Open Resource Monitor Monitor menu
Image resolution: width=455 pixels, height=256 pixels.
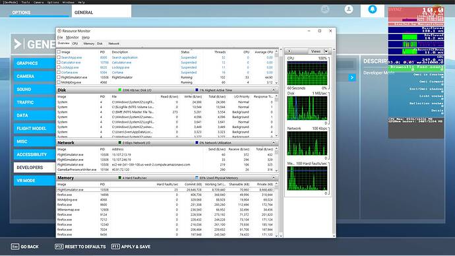(73, 38)
